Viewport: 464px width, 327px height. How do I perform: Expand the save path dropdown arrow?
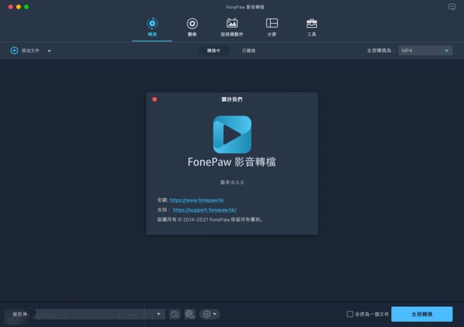coord(158,314)
